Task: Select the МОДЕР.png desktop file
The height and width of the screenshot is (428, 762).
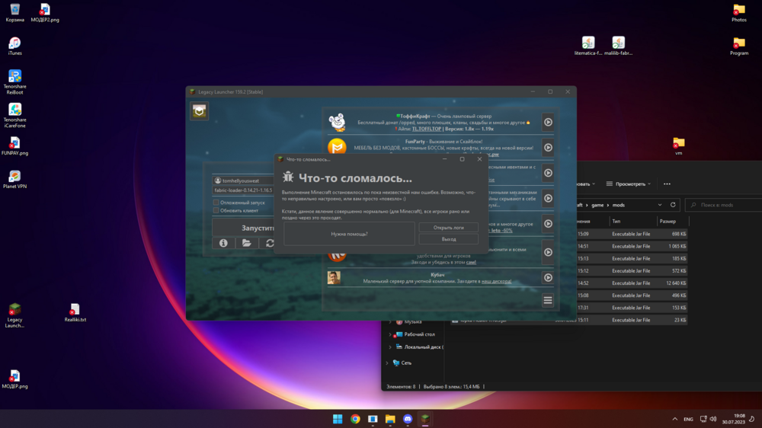Action: (x=14, y=379)
